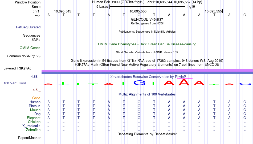Click the large blue G conservation logo letter
Viewport: 253px width, 144px height.
[x=139, y=82]
